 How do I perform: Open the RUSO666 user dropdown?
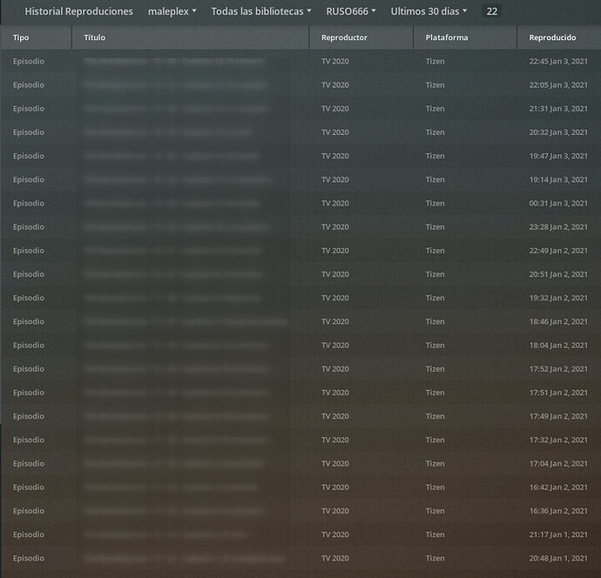point(351,11)
